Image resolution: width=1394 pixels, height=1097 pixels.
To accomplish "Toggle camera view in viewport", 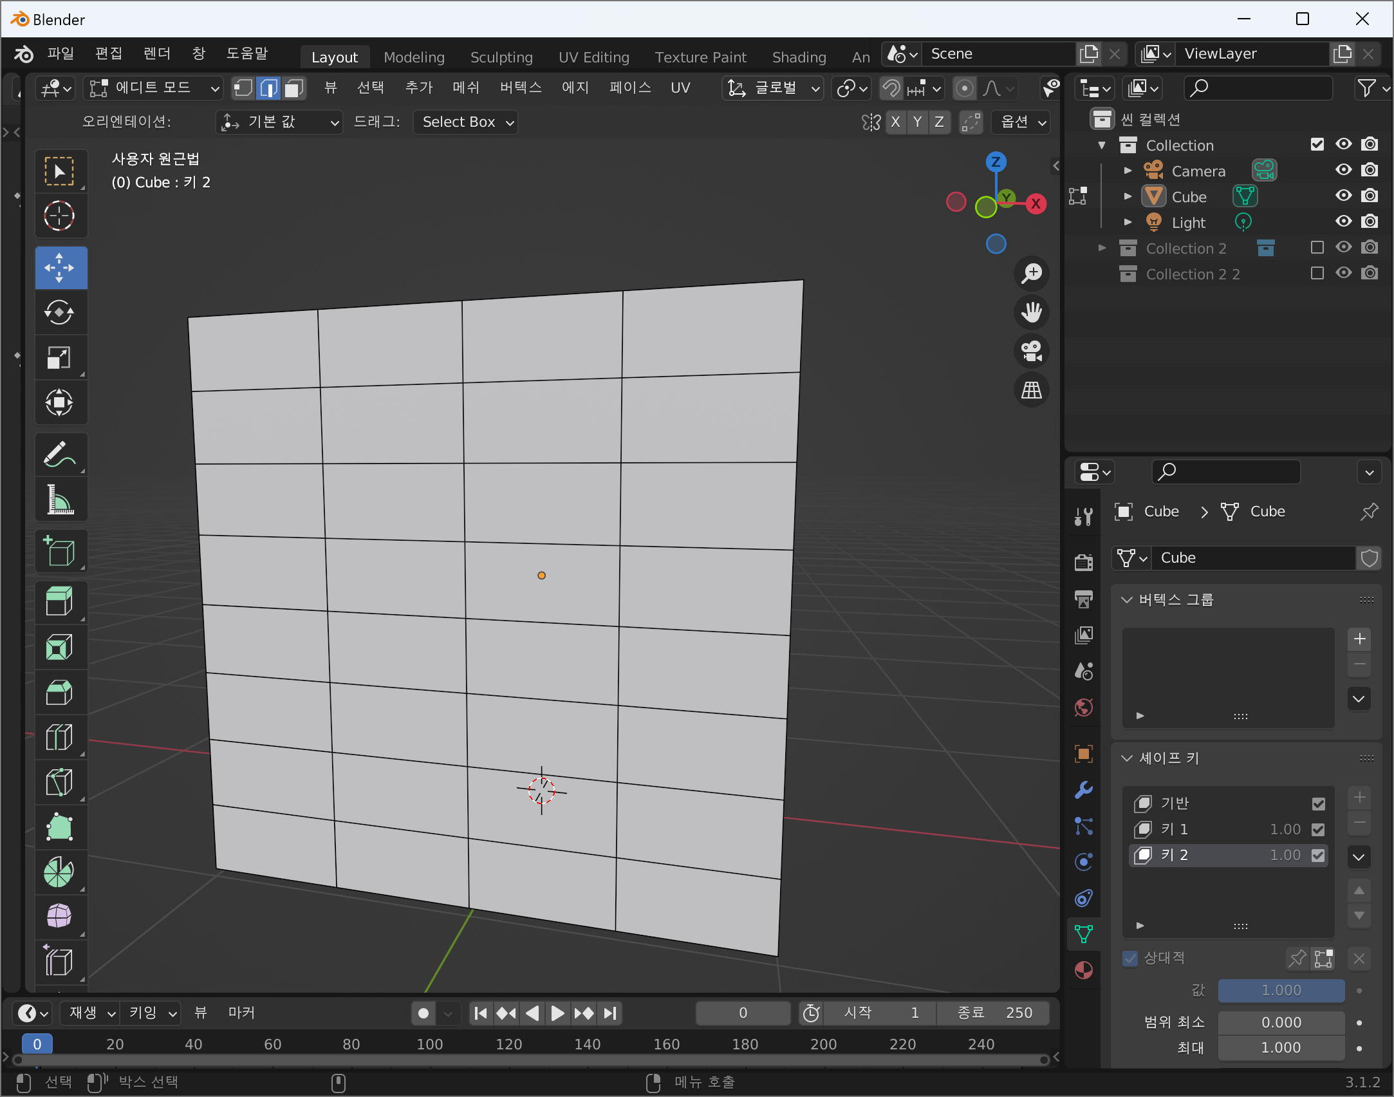I will pos(1032,351).
